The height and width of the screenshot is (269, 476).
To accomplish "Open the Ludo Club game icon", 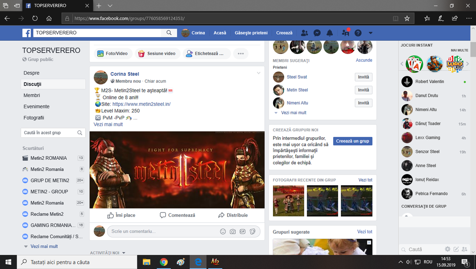I will point(455,64).
